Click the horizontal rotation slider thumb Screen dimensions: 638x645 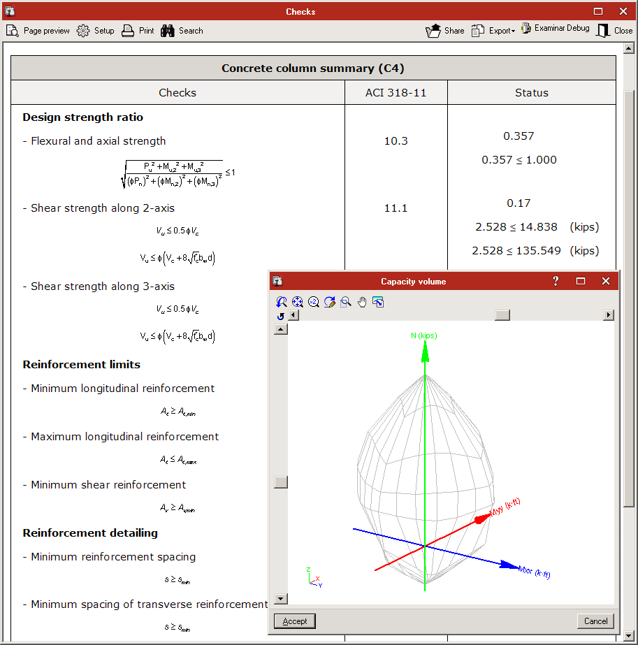tap(502, 315)
